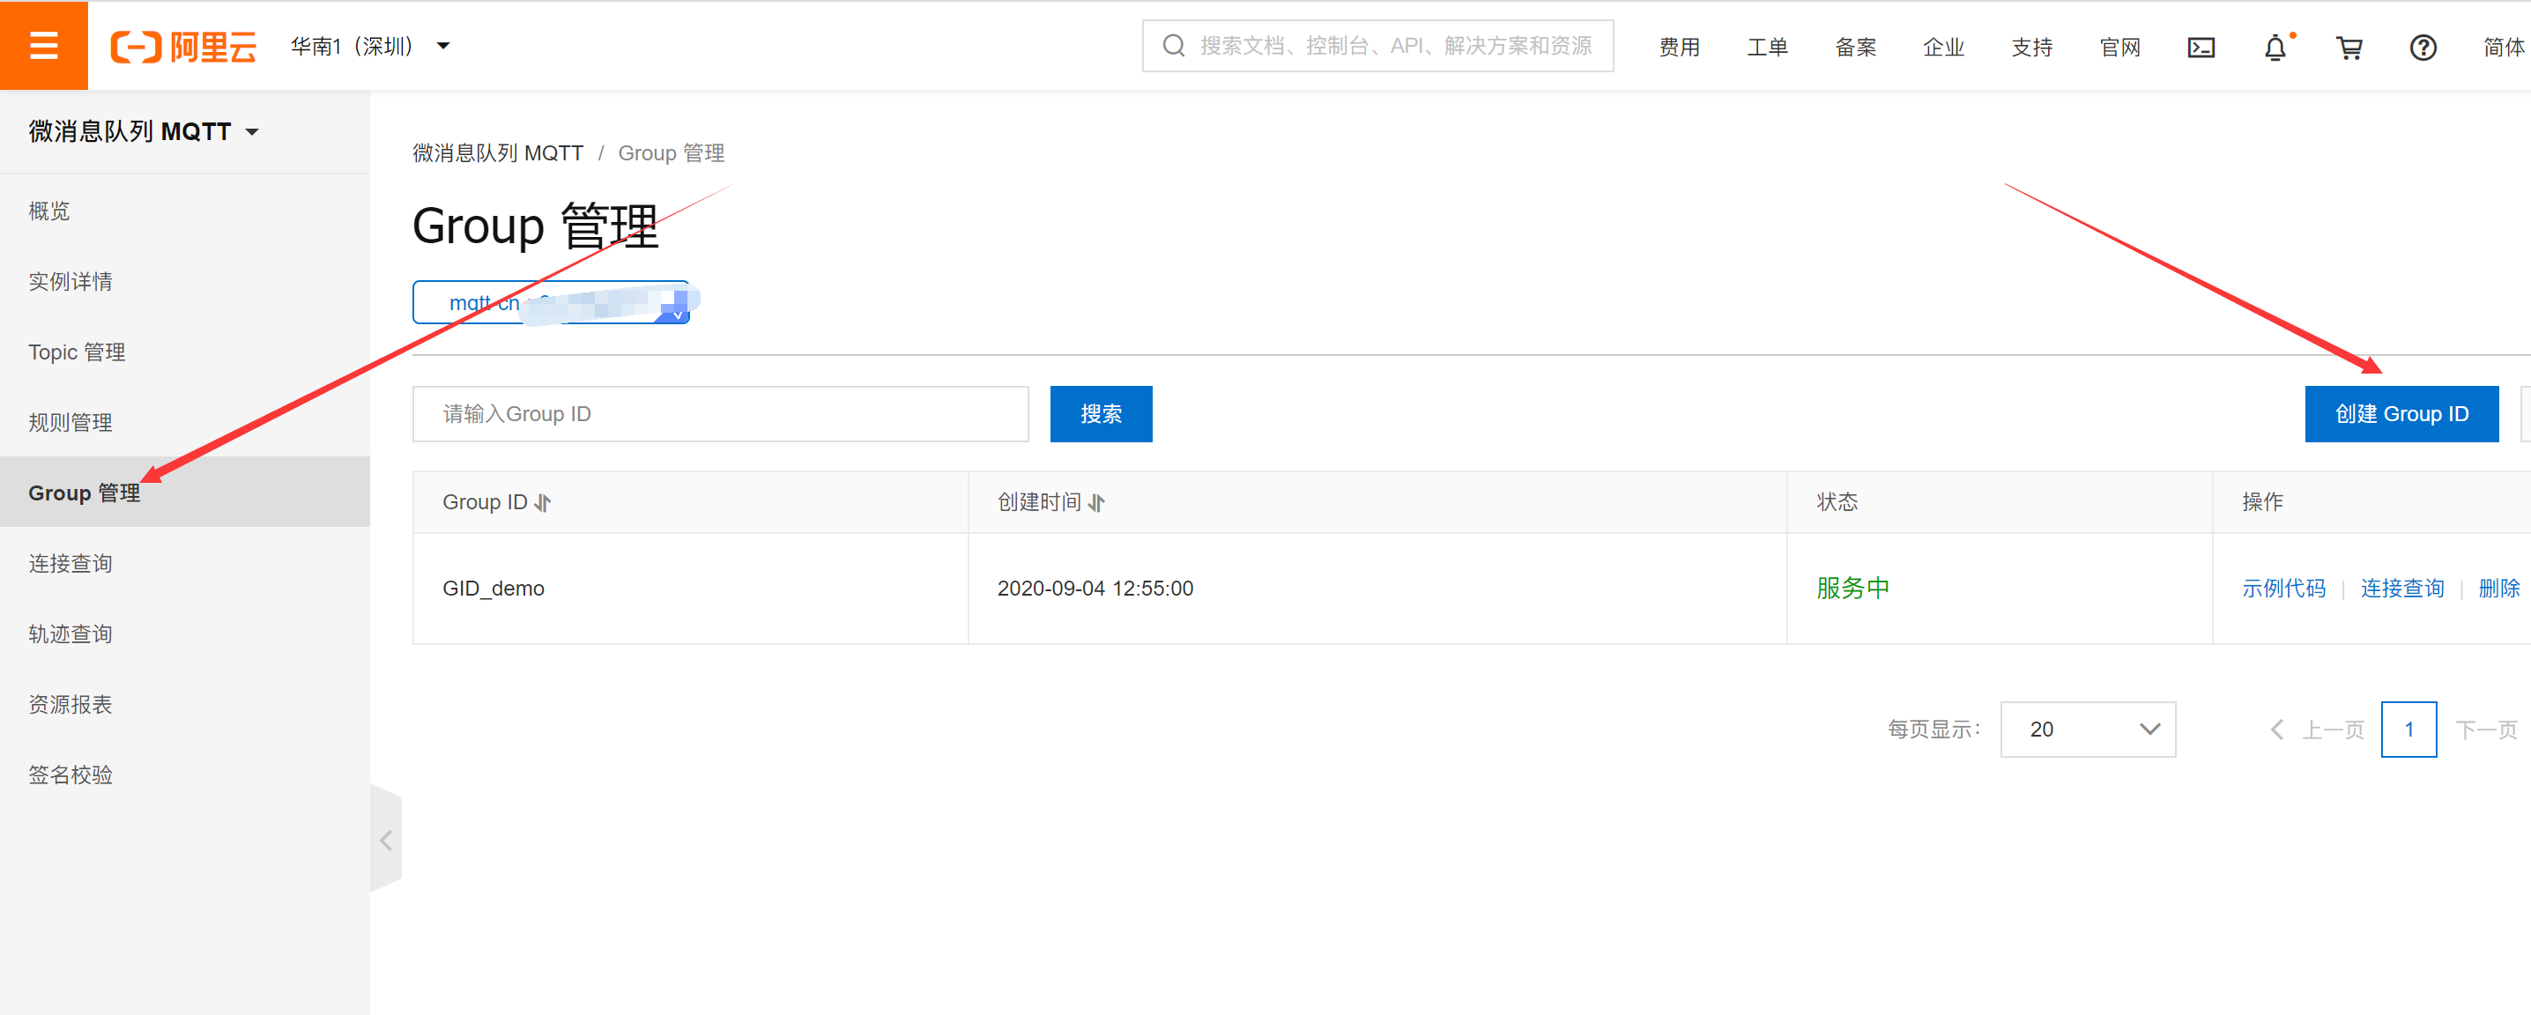The image size is (2531, 1015).
Task: Open 实例详情 in the sidebar
Action: pos(70,281)
